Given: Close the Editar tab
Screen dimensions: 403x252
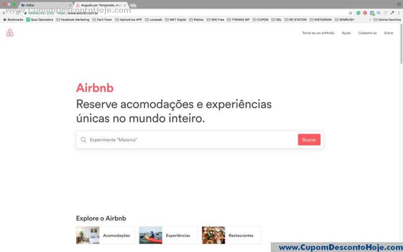Looking at the screenshot, I should [70, 5].
